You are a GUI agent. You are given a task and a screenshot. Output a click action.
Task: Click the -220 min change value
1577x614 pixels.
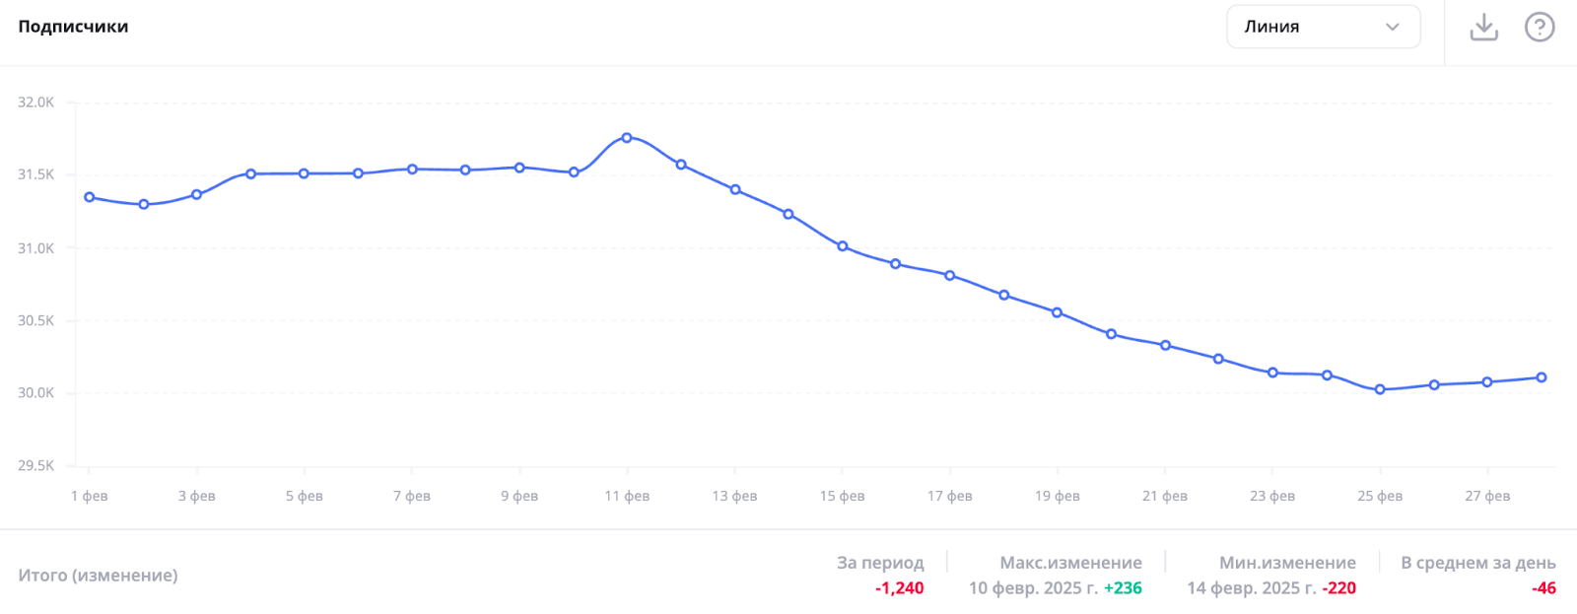click(1338, 588)
